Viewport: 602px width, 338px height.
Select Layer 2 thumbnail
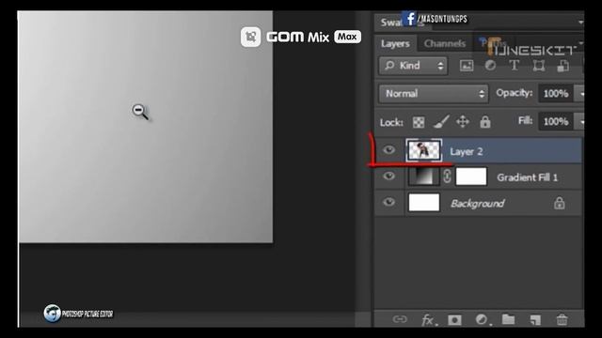[x=424, y=150]
